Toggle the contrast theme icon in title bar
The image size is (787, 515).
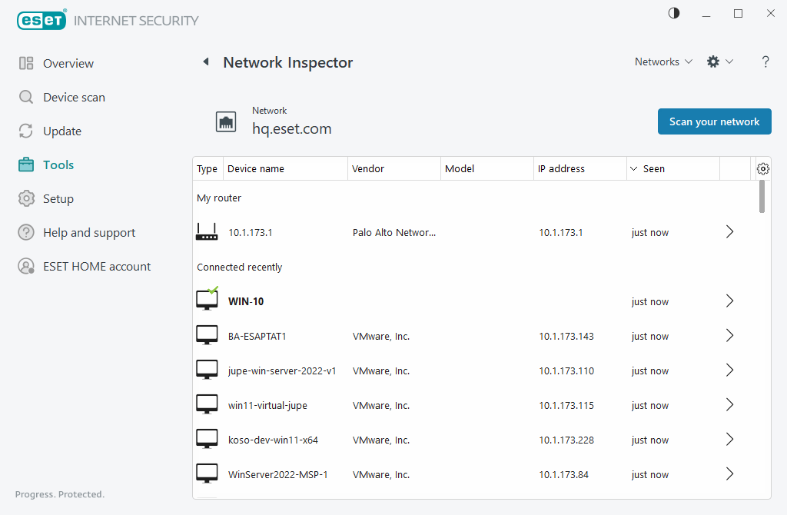(x=674, y=14)
